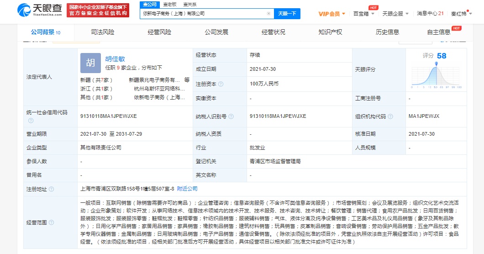
Task: Click the 依新电子商务（上海... company link under 其他
Action: pyautogui.click(x=159, y=97)
